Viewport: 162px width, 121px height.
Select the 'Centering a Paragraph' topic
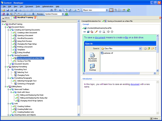(26, 84)
